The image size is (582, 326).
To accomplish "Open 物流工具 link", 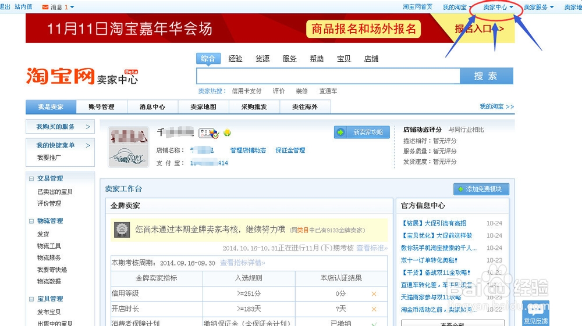I will coord(49,246).
